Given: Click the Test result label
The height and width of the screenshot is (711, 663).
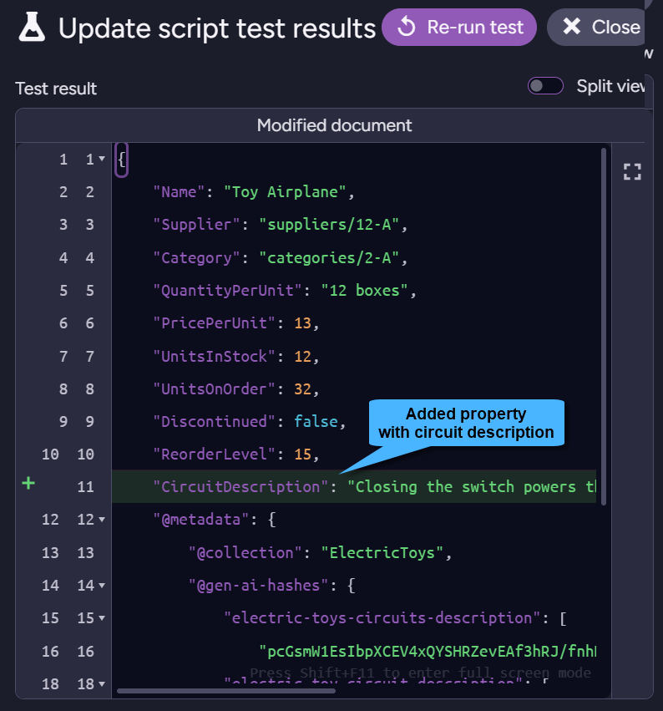Looking at the screenshot, I should pos(56,89).
